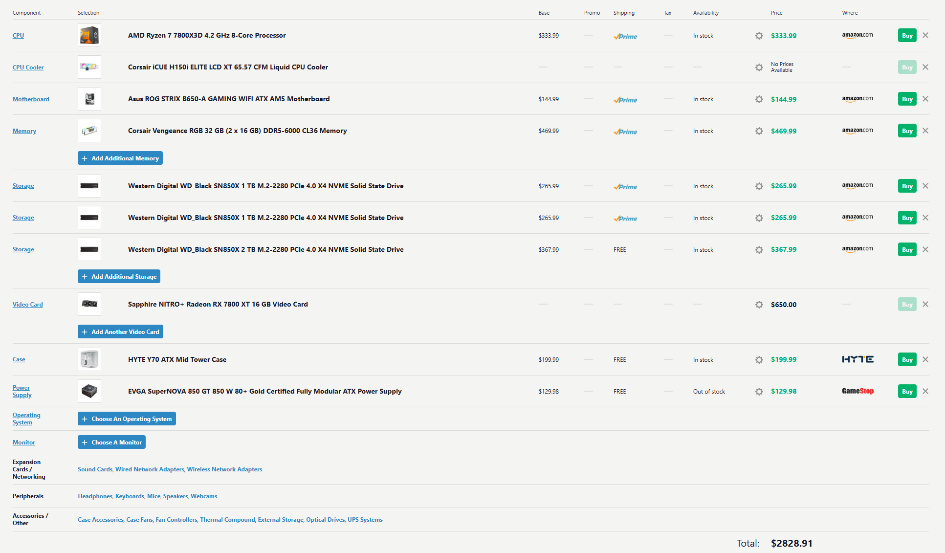Open the Memory component link
Screen dimensions: 945x553
point(24,131)
